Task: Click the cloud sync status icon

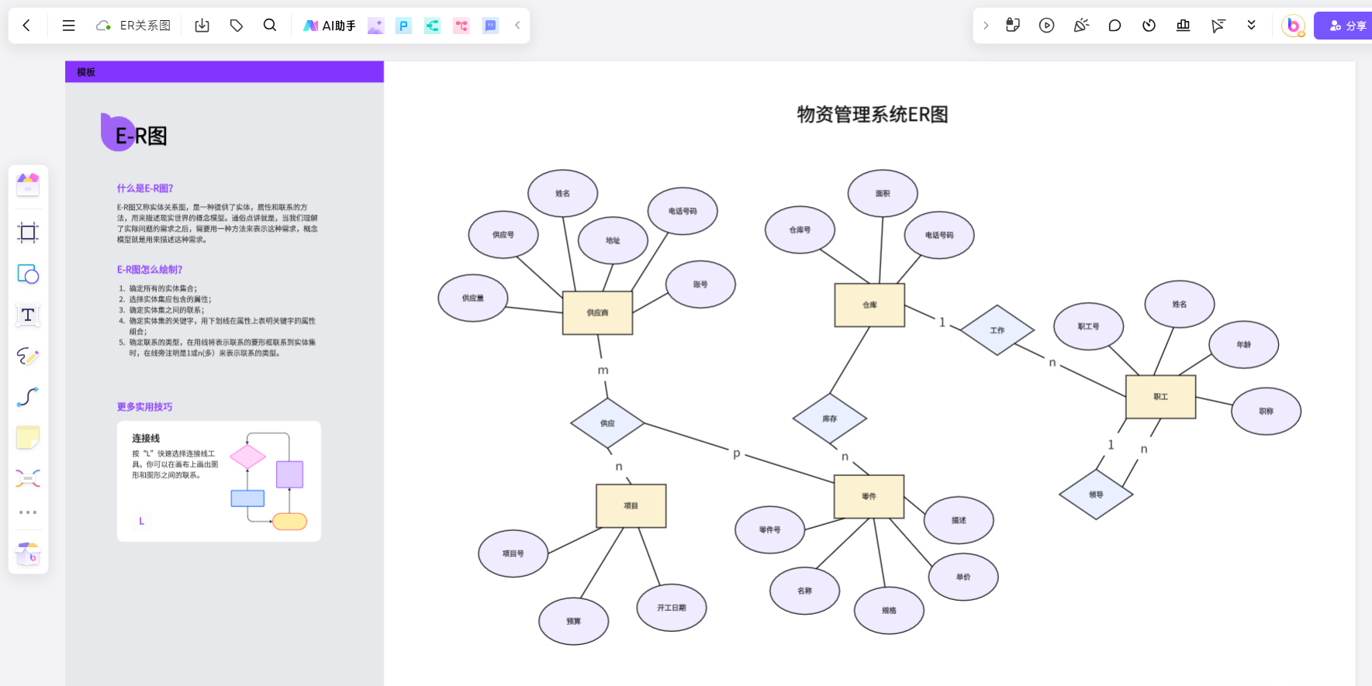Action: click(103, 26)
